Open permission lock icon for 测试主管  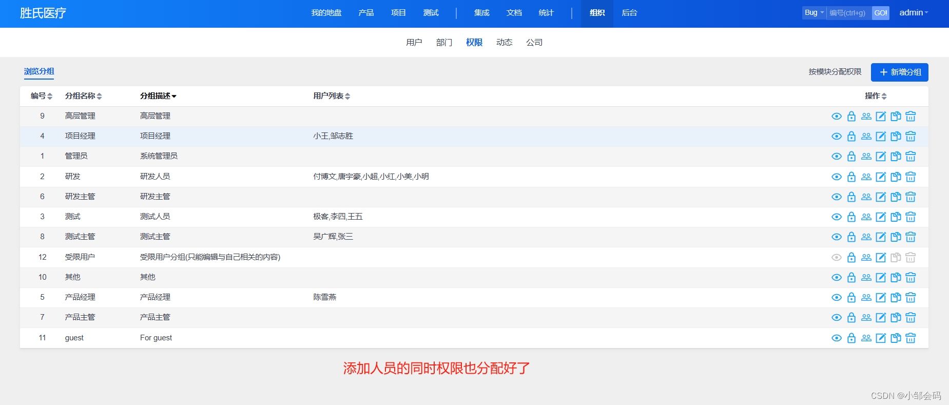pyautogui.click(x=851, y=237)
